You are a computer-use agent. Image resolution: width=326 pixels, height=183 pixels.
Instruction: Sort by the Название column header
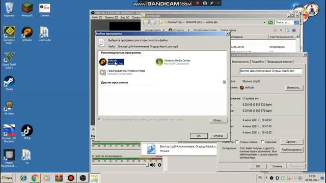[249, 37]
